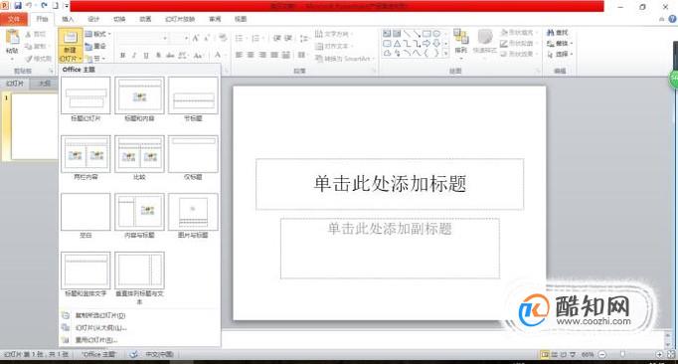Open the Select dropdown in editing group

[x=560, y=54]
